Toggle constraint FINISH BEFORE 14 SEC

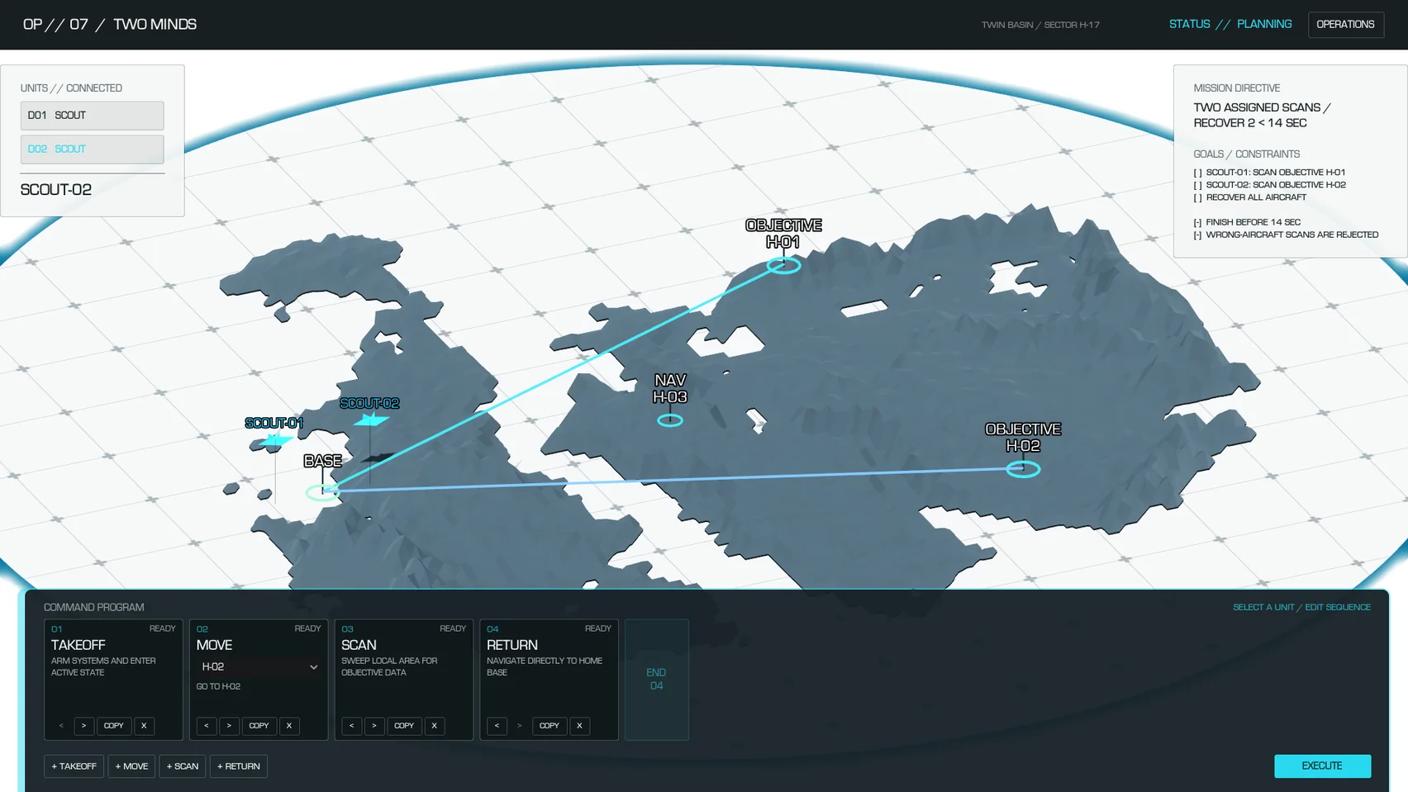coord(1247,222)
